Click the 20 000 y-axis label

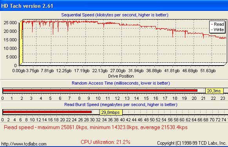point(10,31)
